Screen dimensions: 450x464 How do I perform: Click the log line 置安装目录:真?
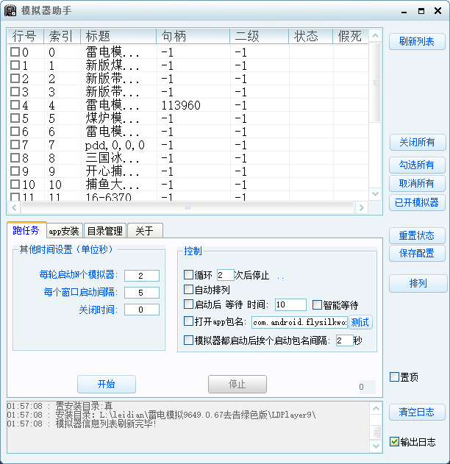60,406
